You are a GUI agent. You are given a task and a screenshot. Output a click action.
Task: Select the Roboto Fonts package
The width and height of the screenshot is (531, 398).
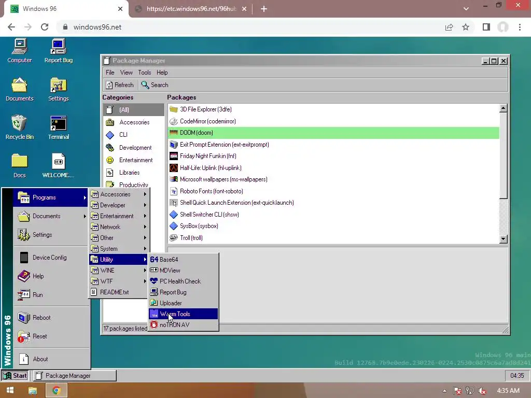(333, 191)
